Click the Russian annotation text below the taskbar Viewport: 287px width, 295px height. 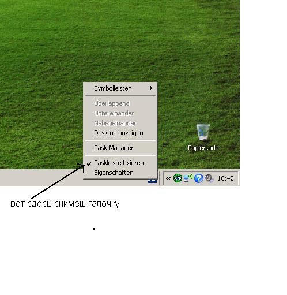pyautogui.click(x=65, y=204)
